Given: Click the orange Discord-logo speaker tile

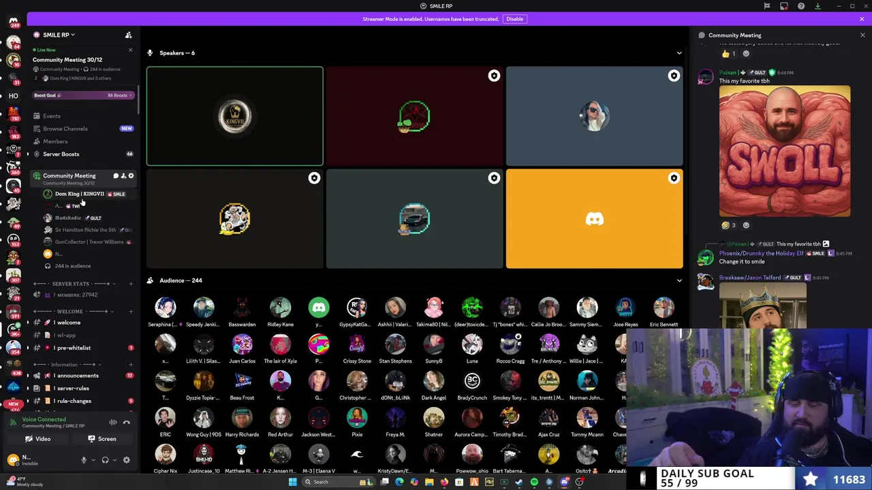Looking at the screenshot, I should pos(594,218).
